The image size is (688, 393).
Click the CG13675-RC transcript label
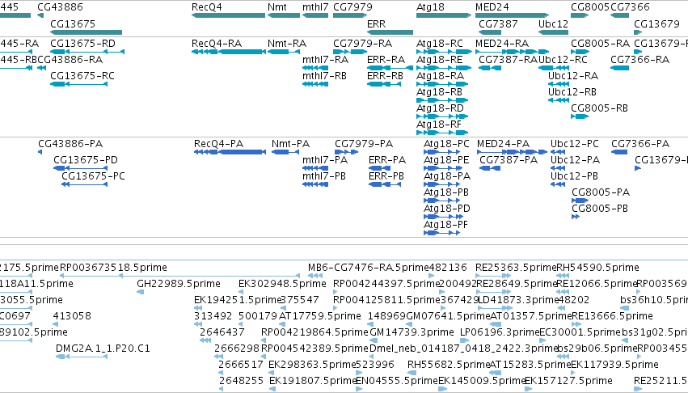pos(82,75)
